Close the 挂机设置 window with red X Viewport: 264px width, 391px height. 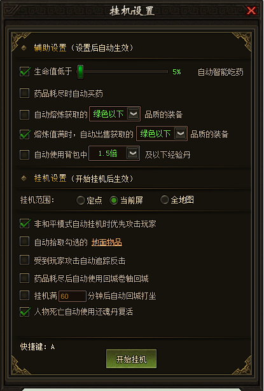[x=251, y=11]
